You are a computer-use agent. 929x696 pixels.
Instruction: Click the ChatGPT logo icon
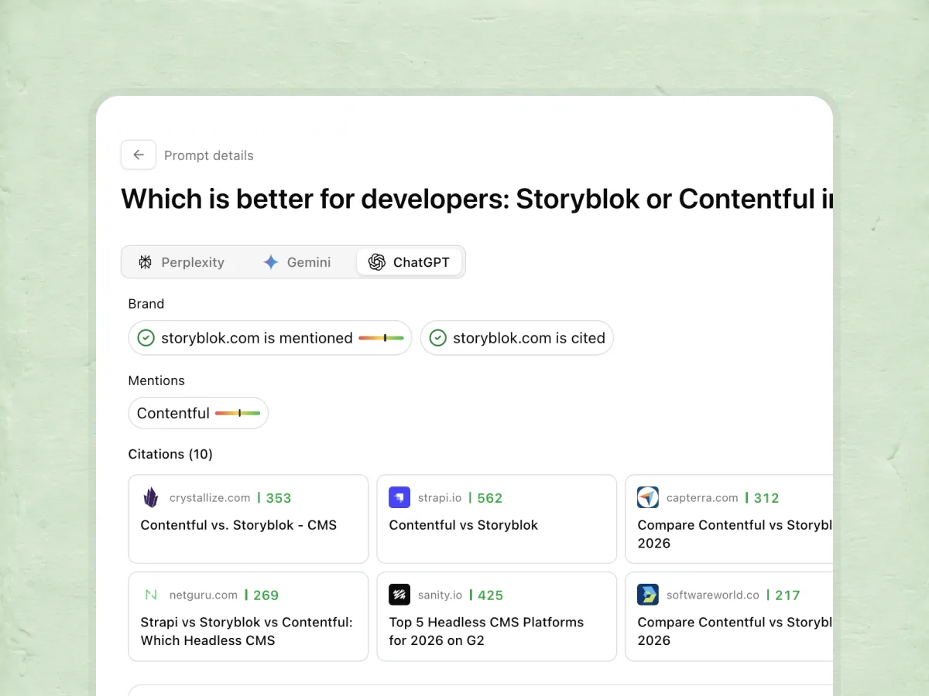tap(377, 262)
